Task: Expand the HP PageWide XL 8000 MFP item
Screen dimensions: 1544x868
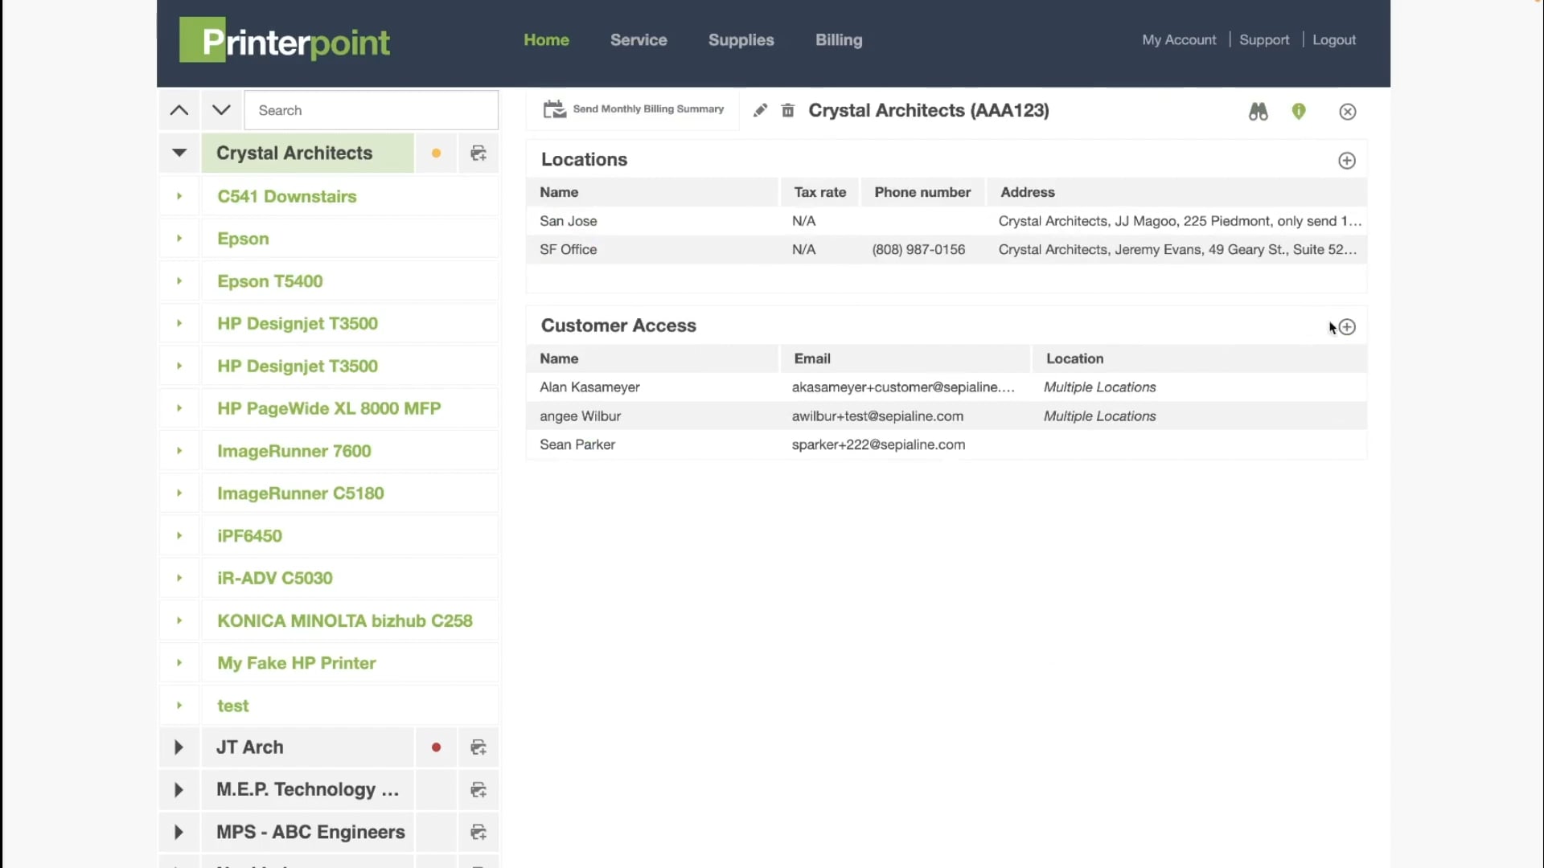Action: pos(179,408)
